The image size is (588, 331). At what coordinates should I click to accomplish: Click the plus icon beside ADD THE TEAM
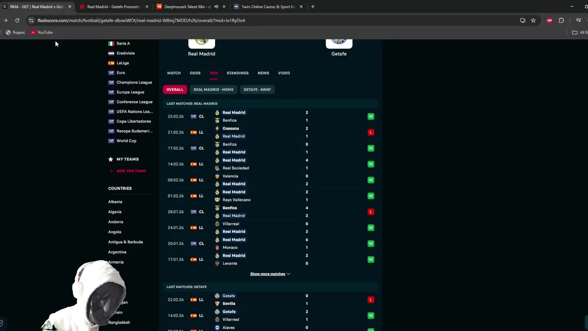[x=111, y=171]
